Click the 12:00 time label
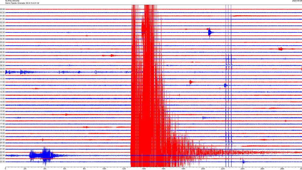The image size is (302, 170). coord(2,89)
